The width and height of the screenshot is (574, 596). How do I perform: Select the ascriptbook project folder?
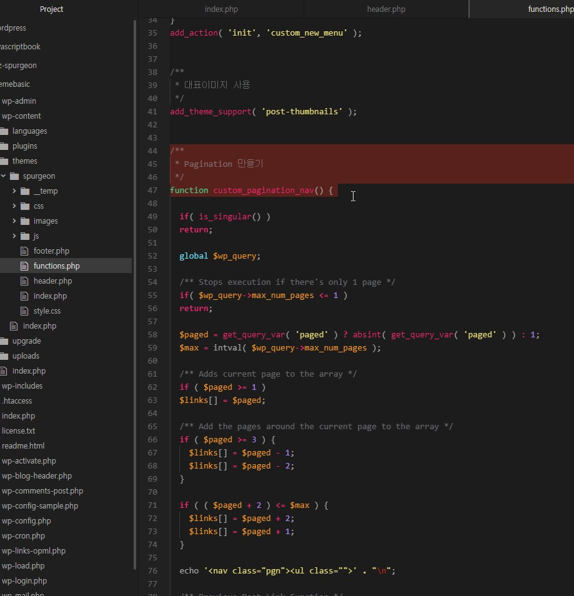[20, 47]
